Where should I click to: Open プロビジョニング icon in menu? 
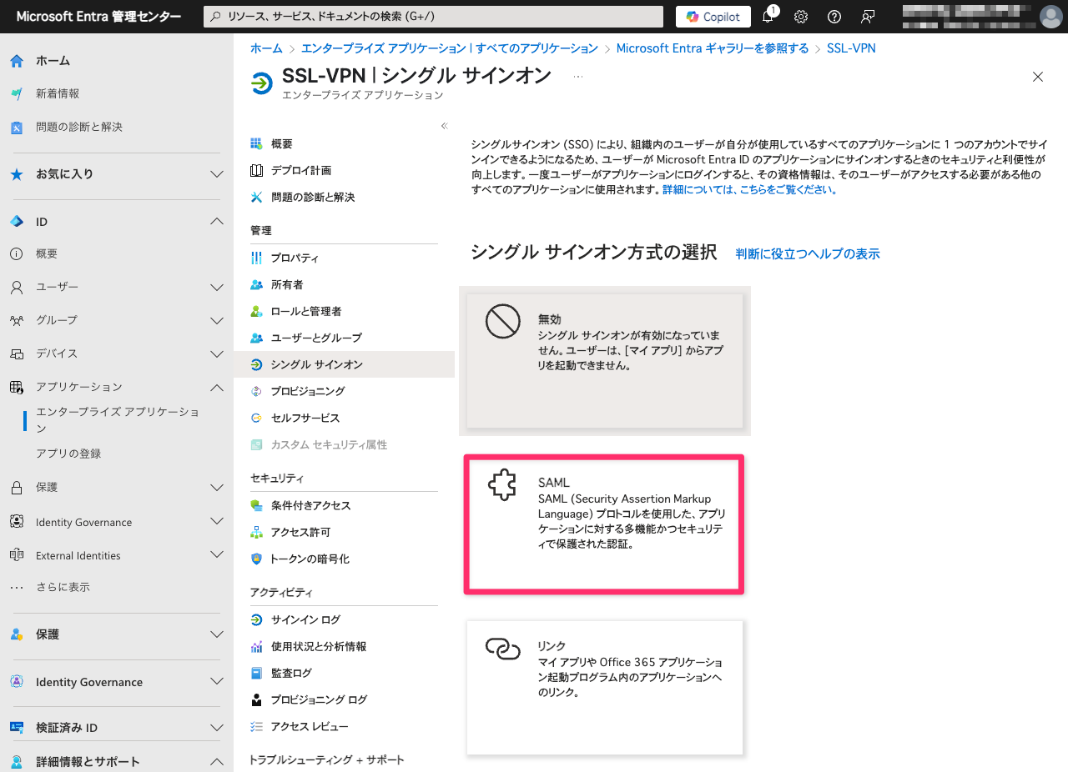coord(257,392)
